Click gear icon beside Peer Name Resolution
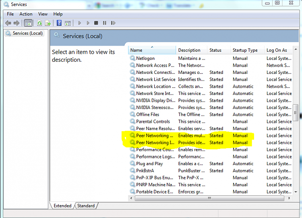Viewport: 302px width, 218px height. tap(132, 128)
